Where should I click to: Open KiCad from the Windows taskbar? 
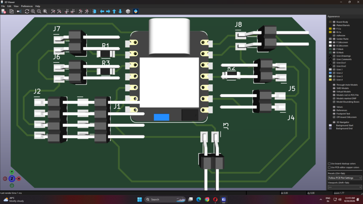pyautogui.click(x=223, y=199)
